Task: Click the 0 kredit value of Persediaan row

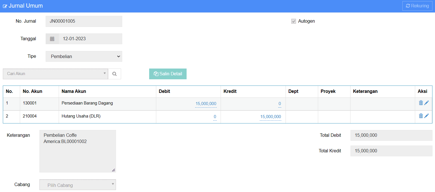Action: 279,104
